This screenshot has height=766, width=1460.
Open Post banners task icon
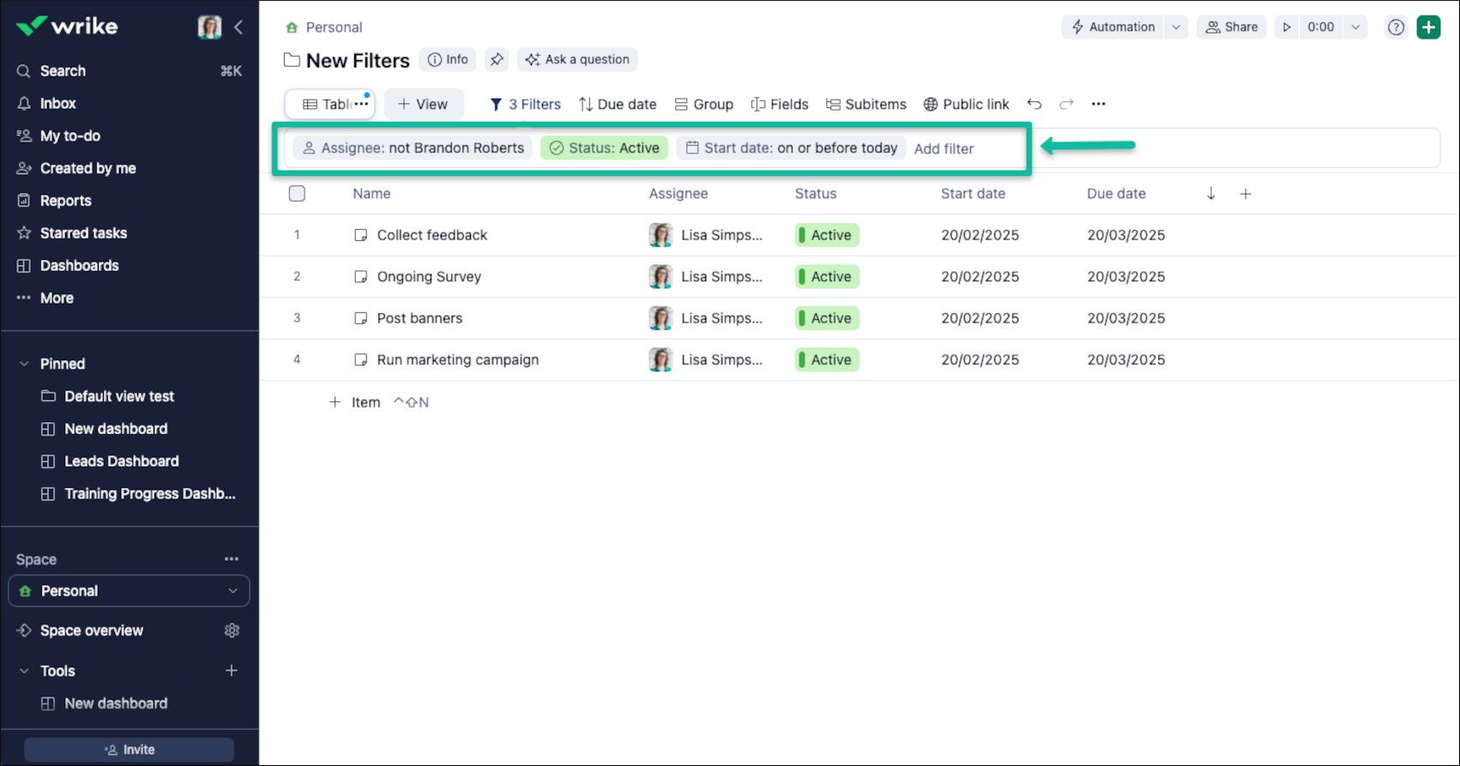pyautogui.click(x=360, y=318)
